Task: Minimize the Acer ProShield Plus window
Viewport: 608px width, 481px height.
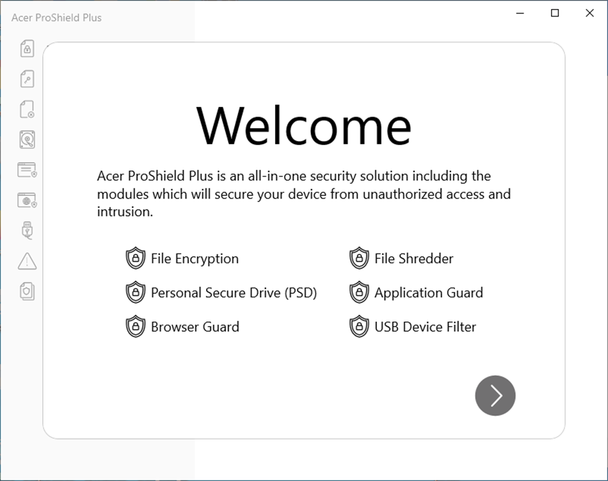Action: (519, 13)
